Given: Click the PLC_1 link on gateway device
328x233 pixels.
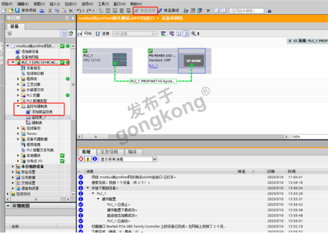Looking at the screenshot, I should [x=153, y=66].
